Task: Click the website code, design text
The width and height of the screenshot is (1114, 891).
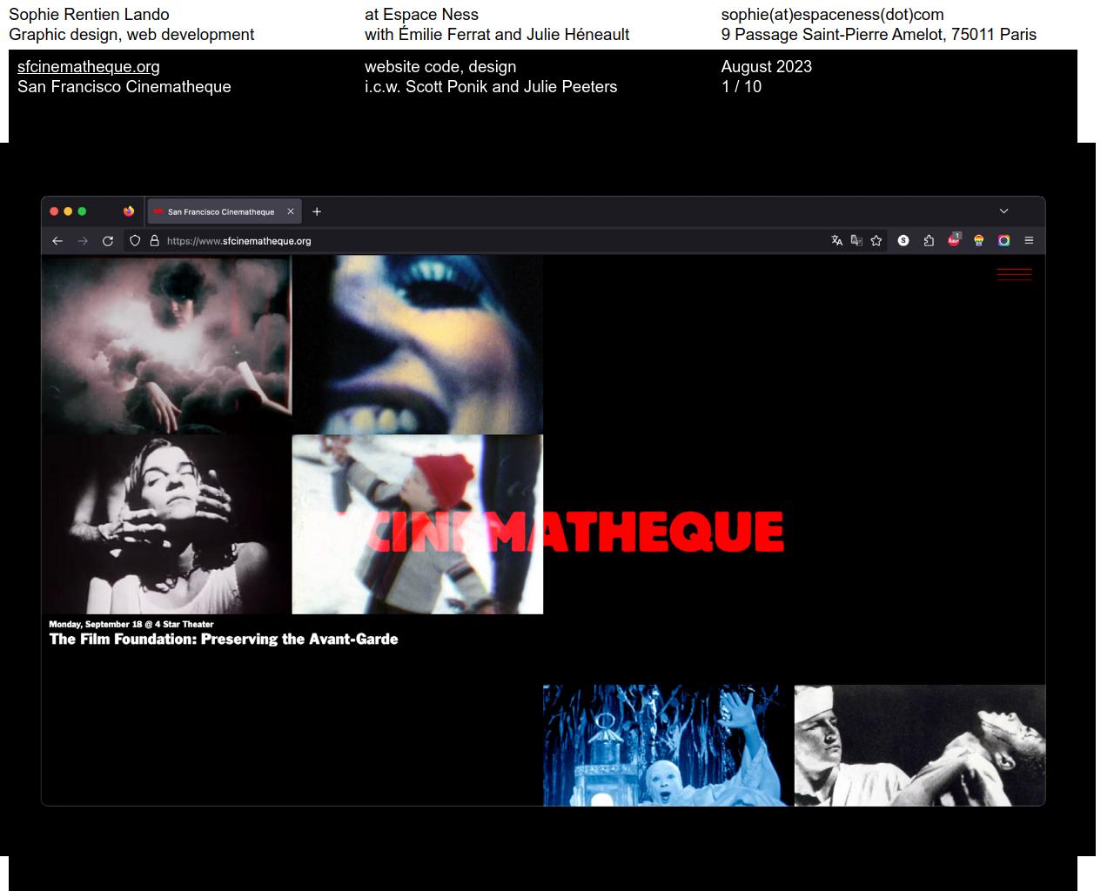Action: coord(440,67)
